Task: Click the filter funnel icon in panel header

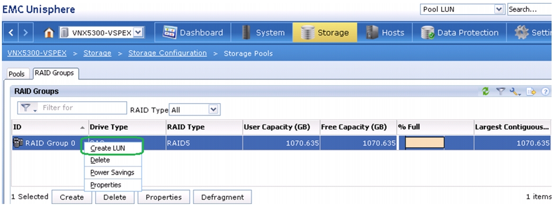Action: click(x=500, y=92)
